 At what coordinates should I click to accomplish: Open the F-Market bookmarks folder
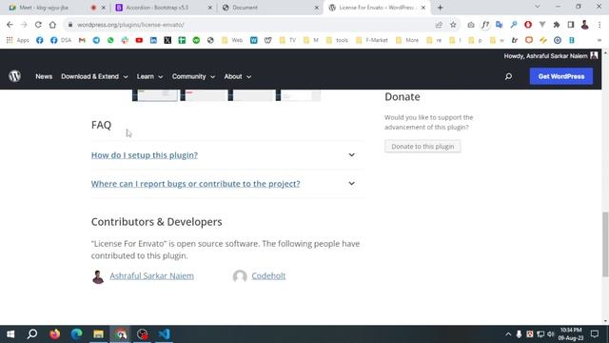pyautogui.click(x=372, y=40)
